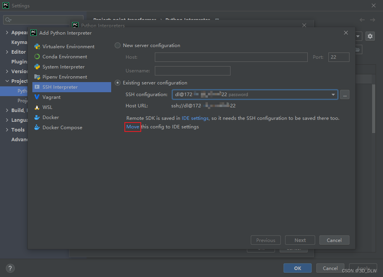The height and width of the screenshot is (277, 383).
Task: Select SSH Interpreter entry
Action: pyautogui.click(x=71, y=87)
